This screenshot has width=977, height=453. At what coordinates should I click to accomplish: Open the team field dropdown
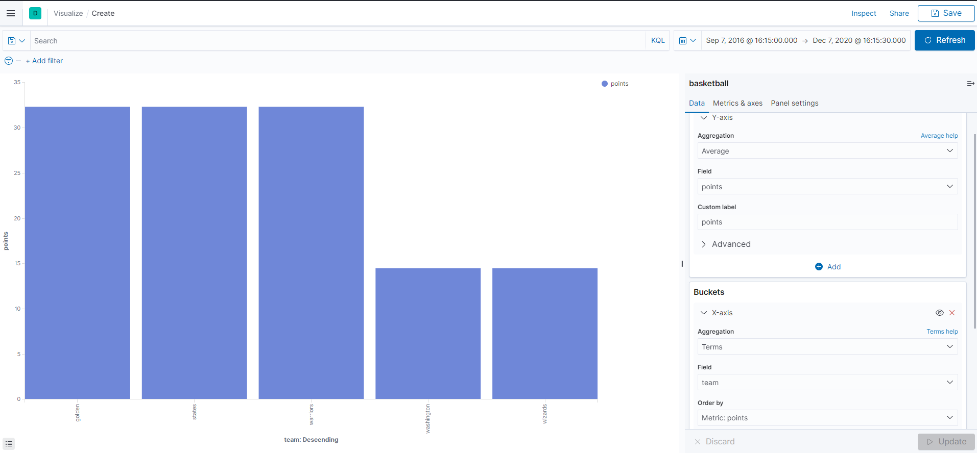(x=827, y=383)
